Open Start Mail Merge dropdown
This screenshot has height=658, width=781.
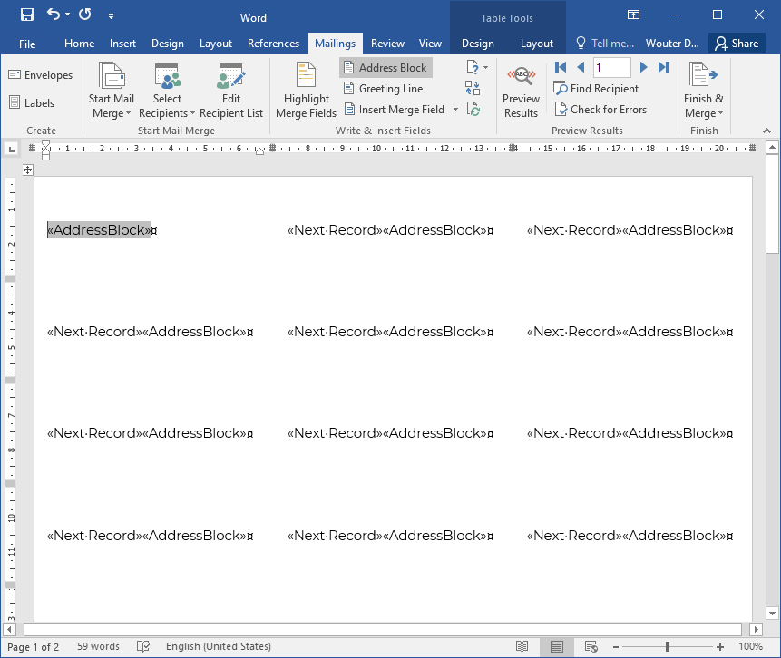(x=111, y=91)
